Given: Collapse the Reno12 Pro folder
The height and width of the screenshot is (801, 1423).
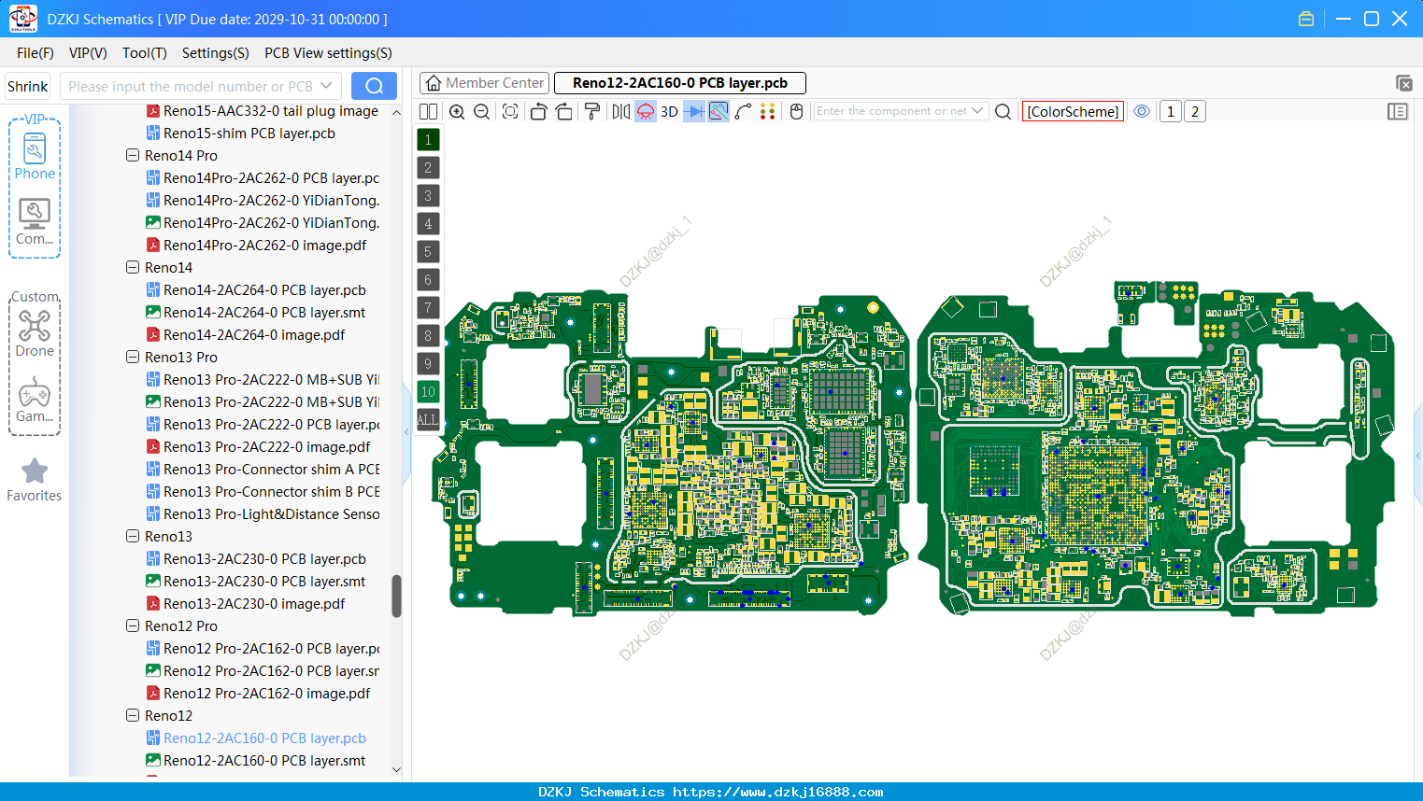Looking at the screenshot, I should point(133,625).
